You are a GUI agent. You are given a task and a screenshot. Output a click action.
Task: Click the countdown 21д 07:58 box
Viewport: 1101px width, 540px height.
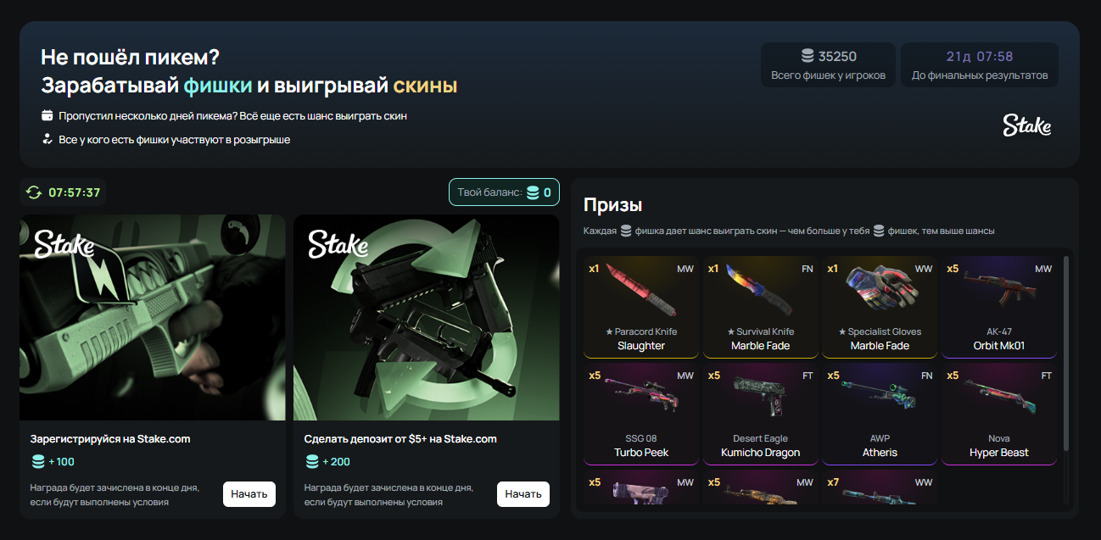tap(980, 64)
